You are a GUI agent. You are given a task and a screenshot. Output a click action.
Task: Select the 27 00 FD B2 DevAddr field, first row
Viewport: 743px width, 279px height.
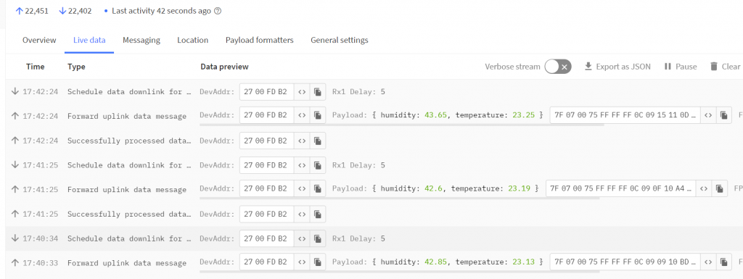267,92
